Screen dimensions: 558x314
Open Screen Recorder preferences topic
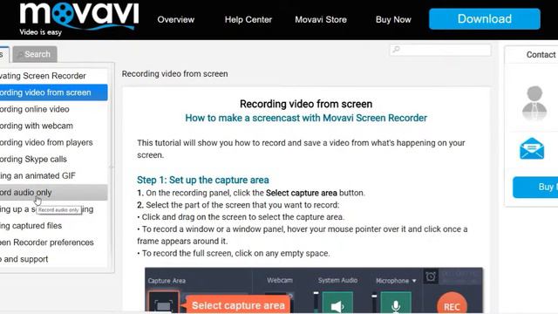53,242
